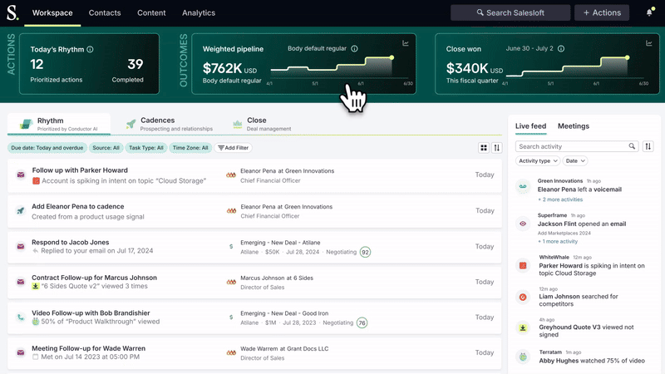This screenshot has height=374, width=665.
Task: Open Wade Warrem at Grant Docs LLC link
Action: point(284,348)
